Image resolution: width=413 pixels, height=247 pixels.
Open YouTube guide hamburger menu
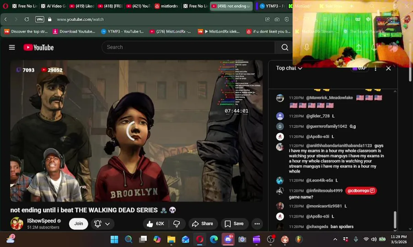pos(12,47)
